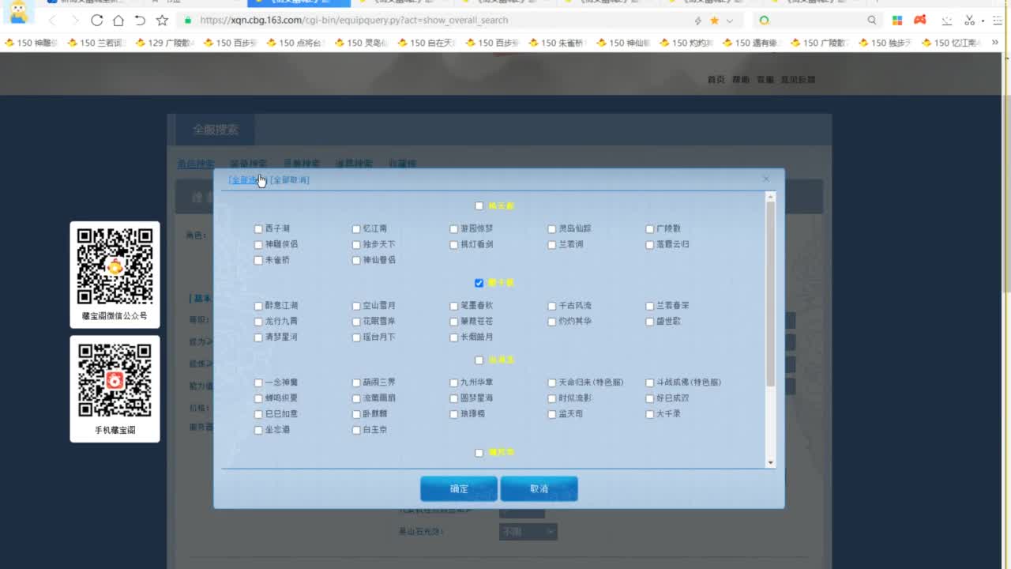This screenshot has width=1011, height=569.
Task: Check the 千古风流 server checkbox
Action: 552,306
